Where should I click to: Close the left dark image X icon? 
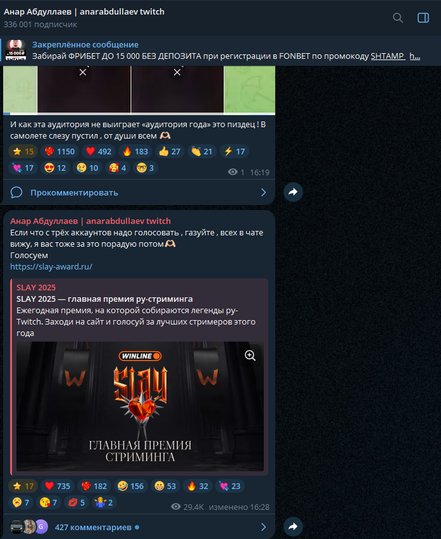click(x=83, y=72)
